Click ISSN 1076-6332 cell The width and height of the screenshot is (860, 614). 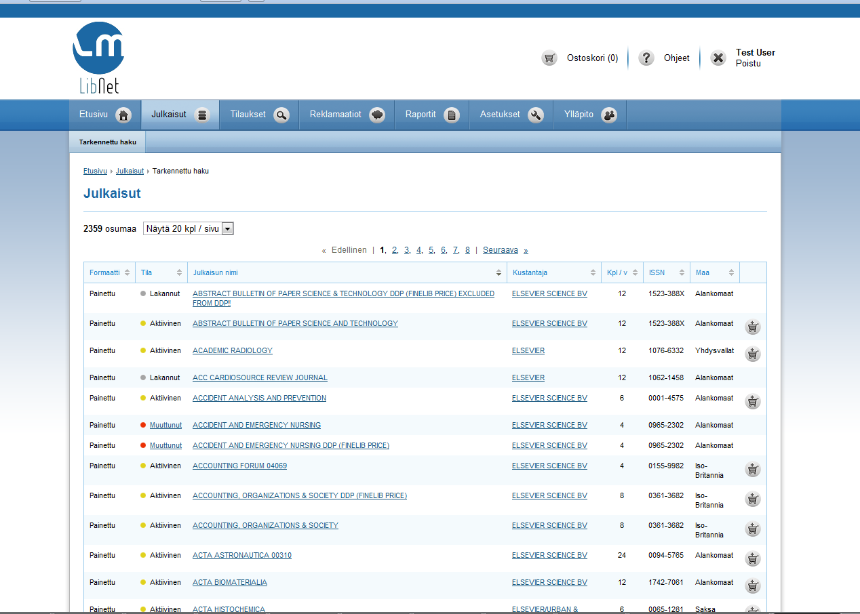[x=666, y=350]
